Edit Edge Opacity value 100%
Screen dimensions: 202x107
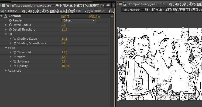[x=66, y=66]
